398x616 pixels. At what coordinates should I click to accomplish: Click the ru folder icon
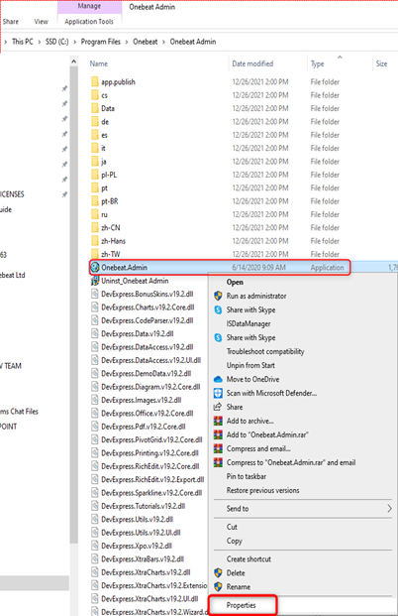pyautogui.click(x=94, y=214)
